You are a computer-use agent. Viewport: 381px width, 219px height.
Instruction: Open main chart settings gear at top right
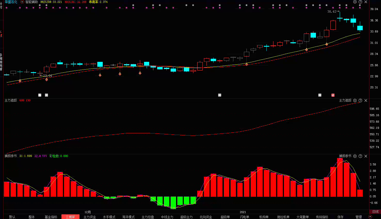point(355,2)
